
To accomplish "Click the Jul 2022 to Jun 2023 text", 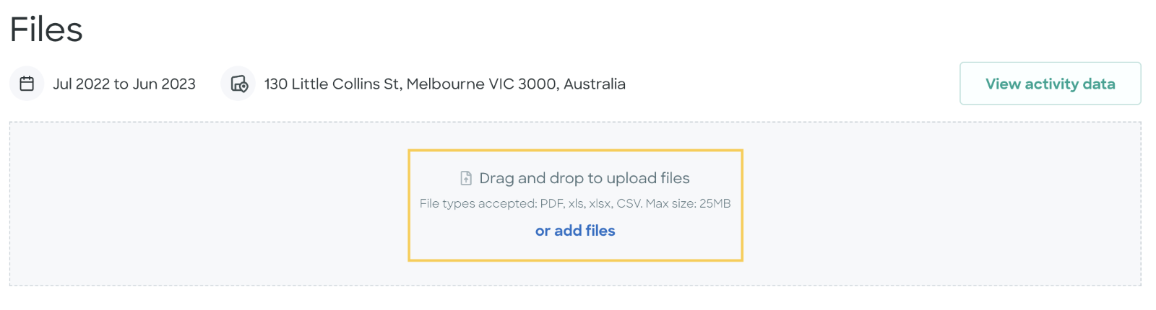I will tap(124, 84).
